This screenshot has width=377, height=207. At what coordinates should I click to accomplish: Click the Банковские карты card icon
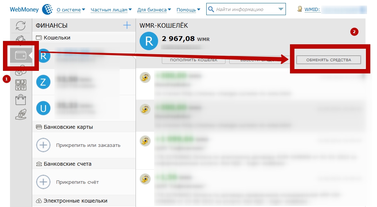(39, 127)
